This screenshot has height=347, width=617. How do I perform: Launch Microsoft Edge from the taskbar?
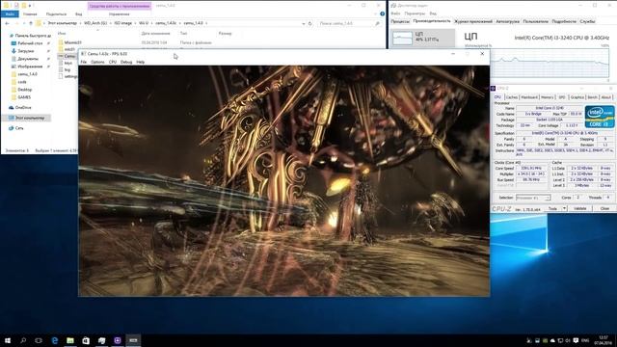pyautogui.click(x=55, y=340)
